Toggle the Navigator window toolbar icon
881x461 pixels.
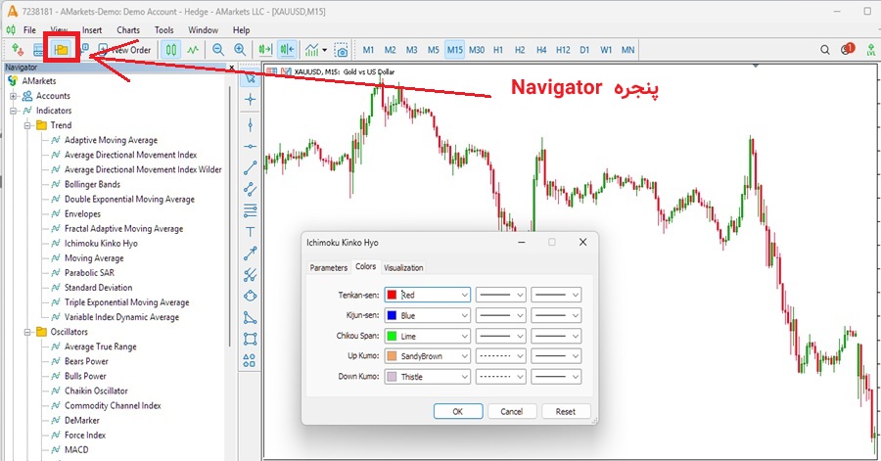click(x=62, y=50)
